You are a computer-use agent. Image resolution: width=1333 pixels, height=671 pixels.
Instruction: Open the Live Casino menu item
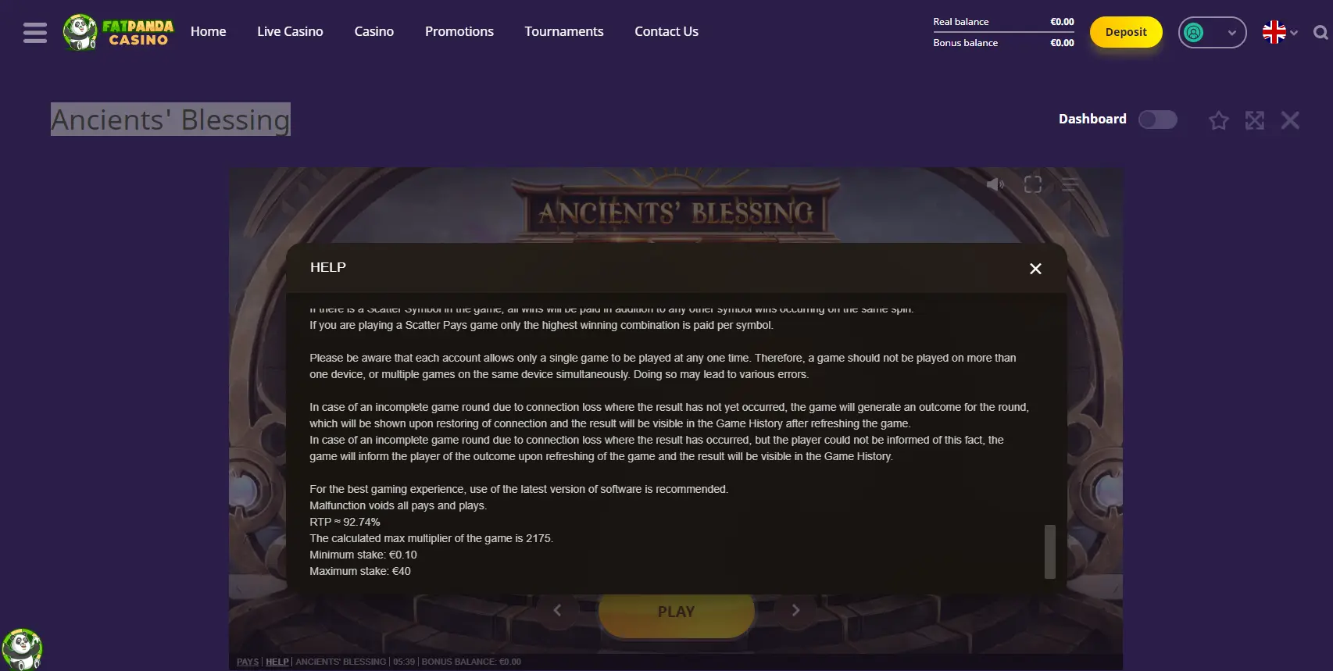pos(290,31)
